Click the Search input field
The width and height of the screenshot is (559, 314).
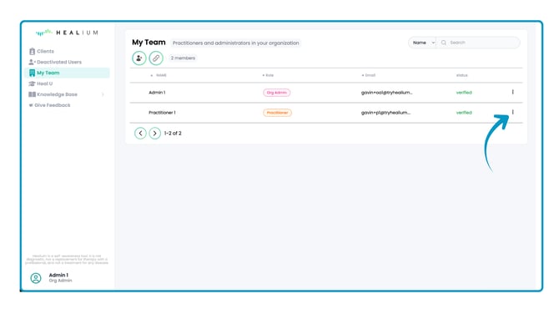coord(478,43)
